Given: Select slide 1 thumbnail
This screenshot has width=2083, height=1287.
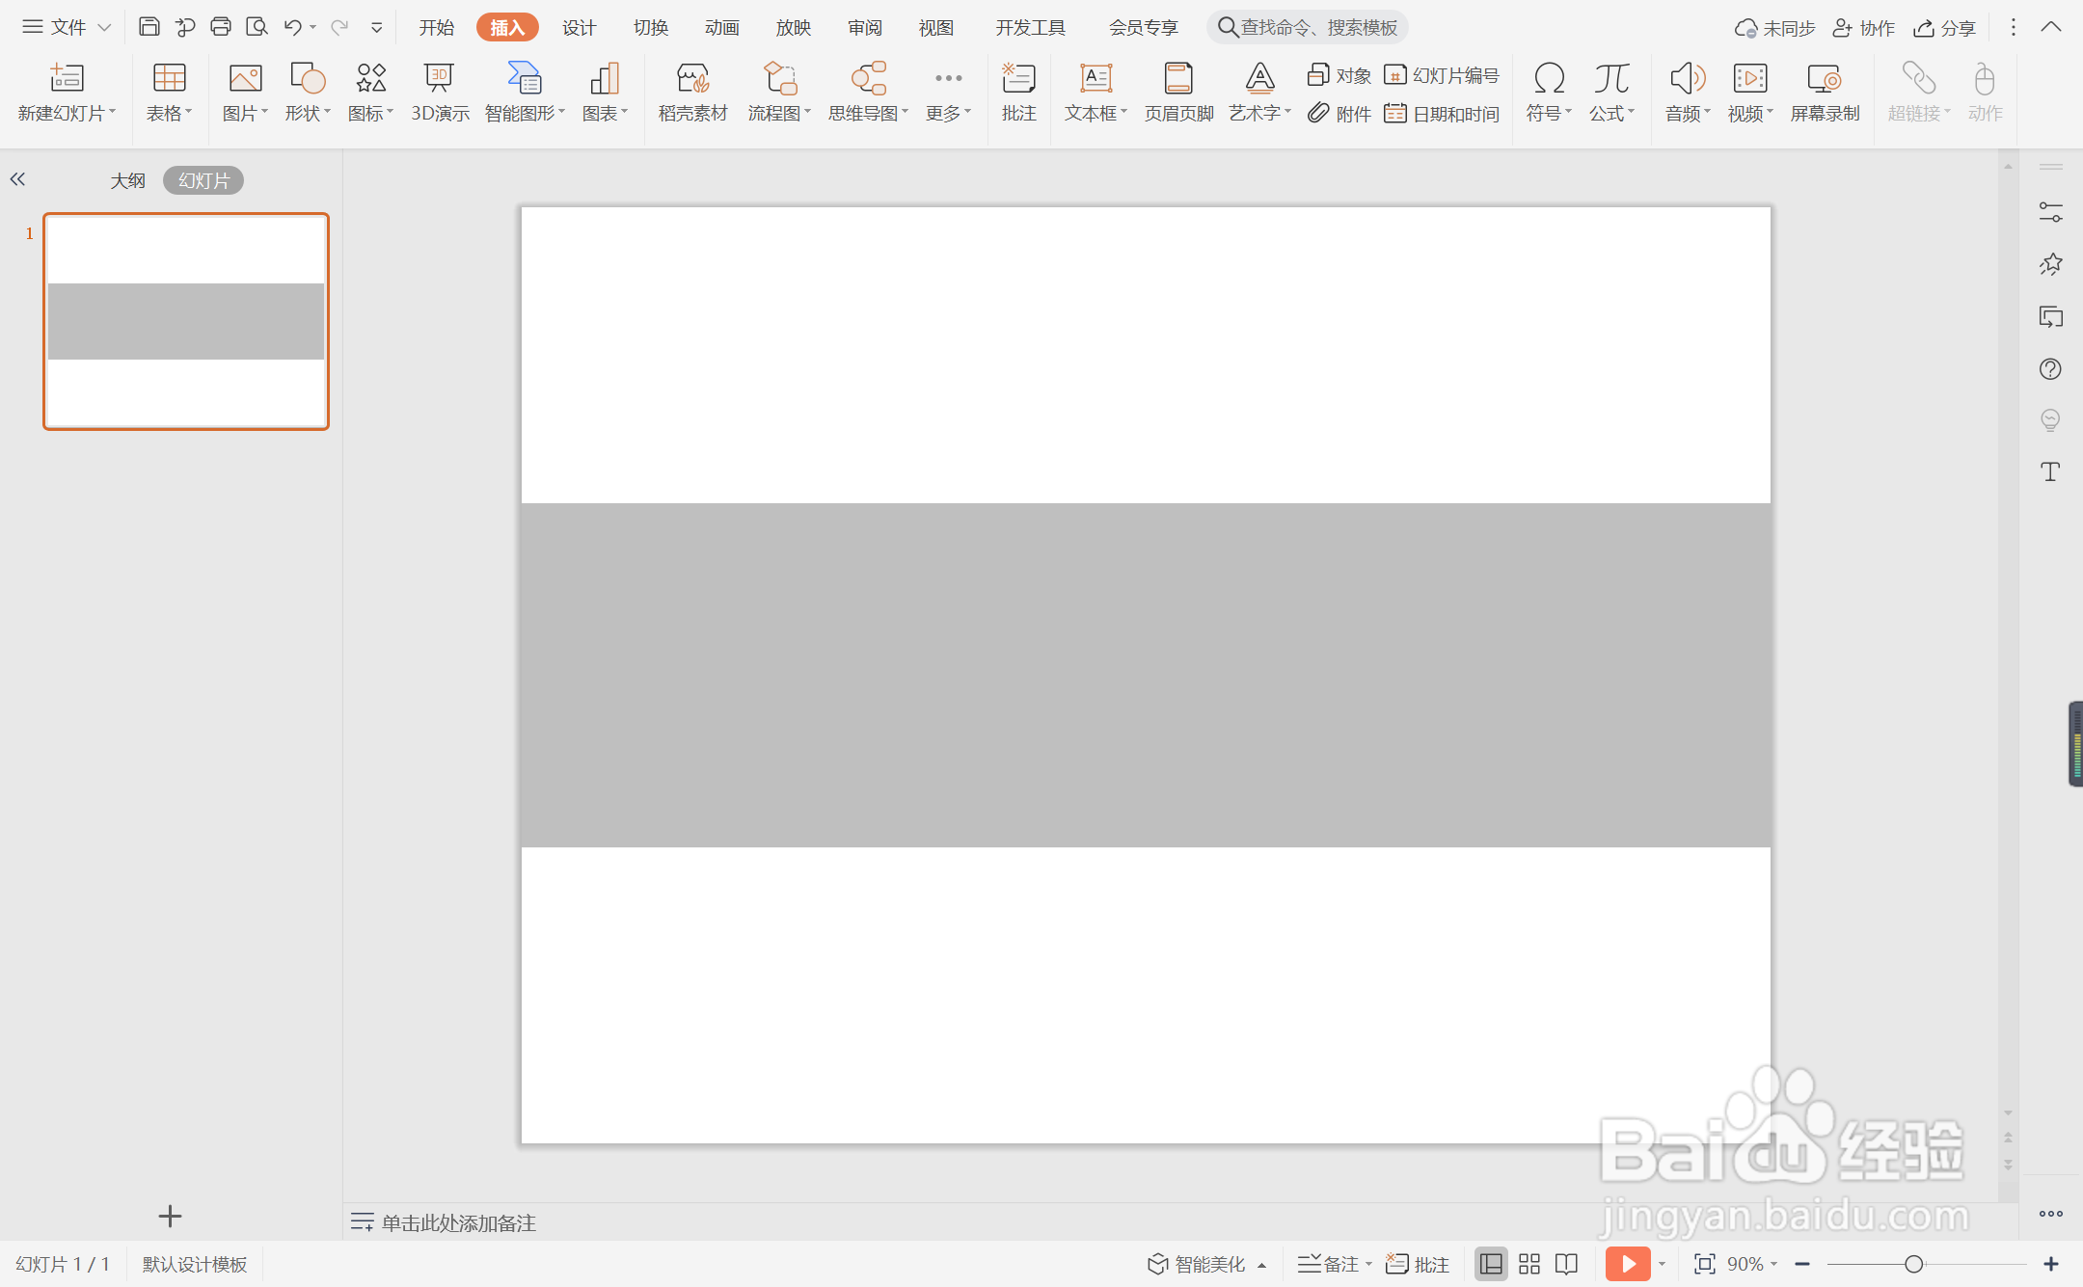Looking at the screenshot, I should click(x=186, y=321).
